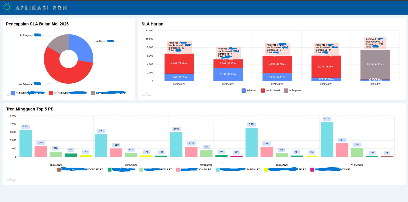Click the yellow bar labeled 203
The image size is (408, 202).
click(86, 156)
